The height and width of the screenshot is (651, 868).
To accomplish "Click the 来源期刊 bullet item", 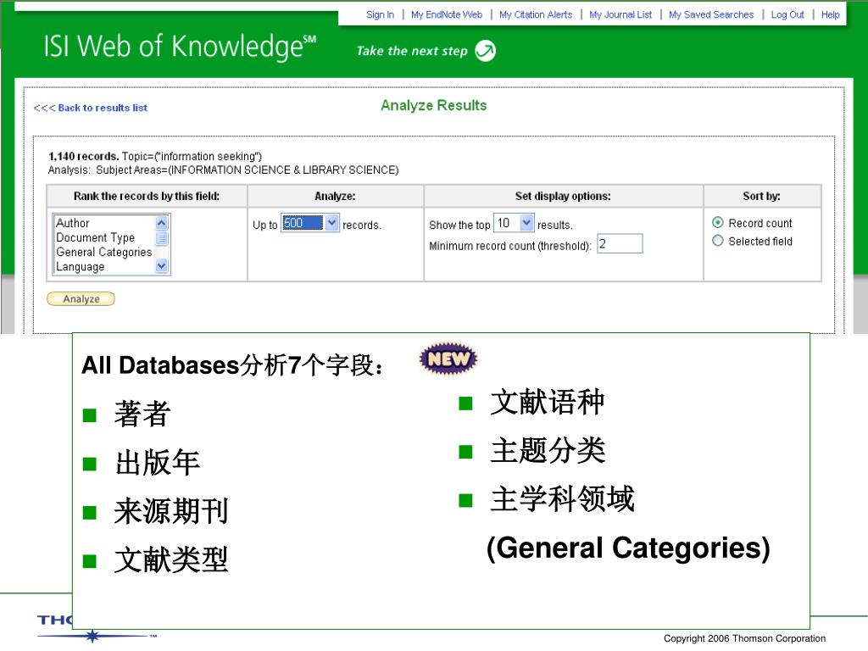I will (x=171, y=511).
